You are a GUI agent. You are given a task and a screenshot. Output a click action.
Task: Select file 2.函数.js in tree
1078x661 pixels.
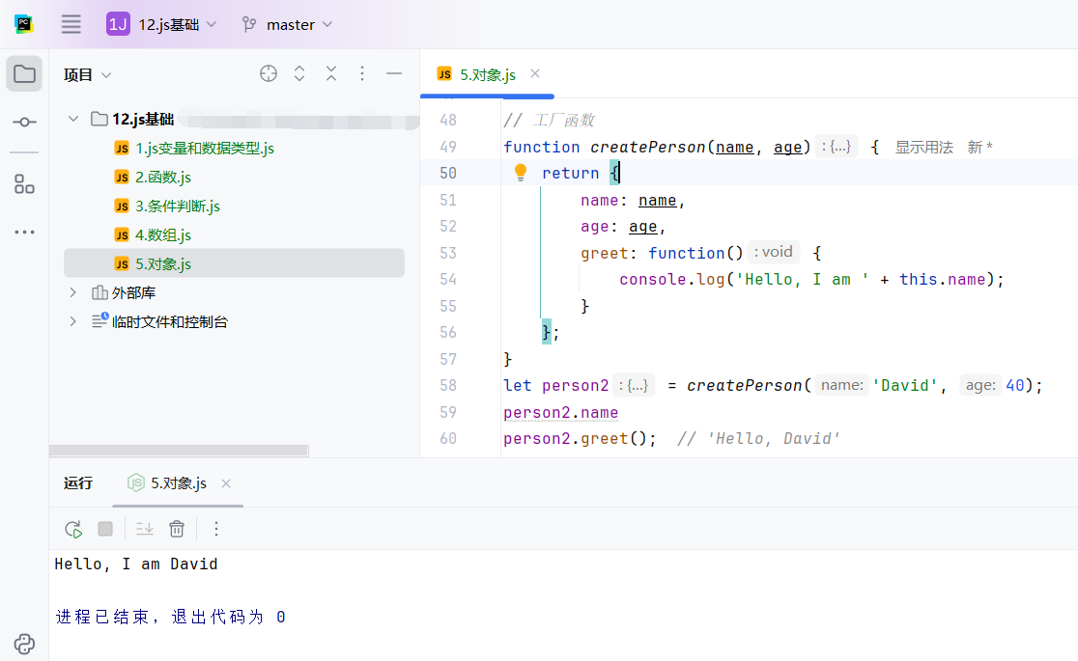point(163,178)
